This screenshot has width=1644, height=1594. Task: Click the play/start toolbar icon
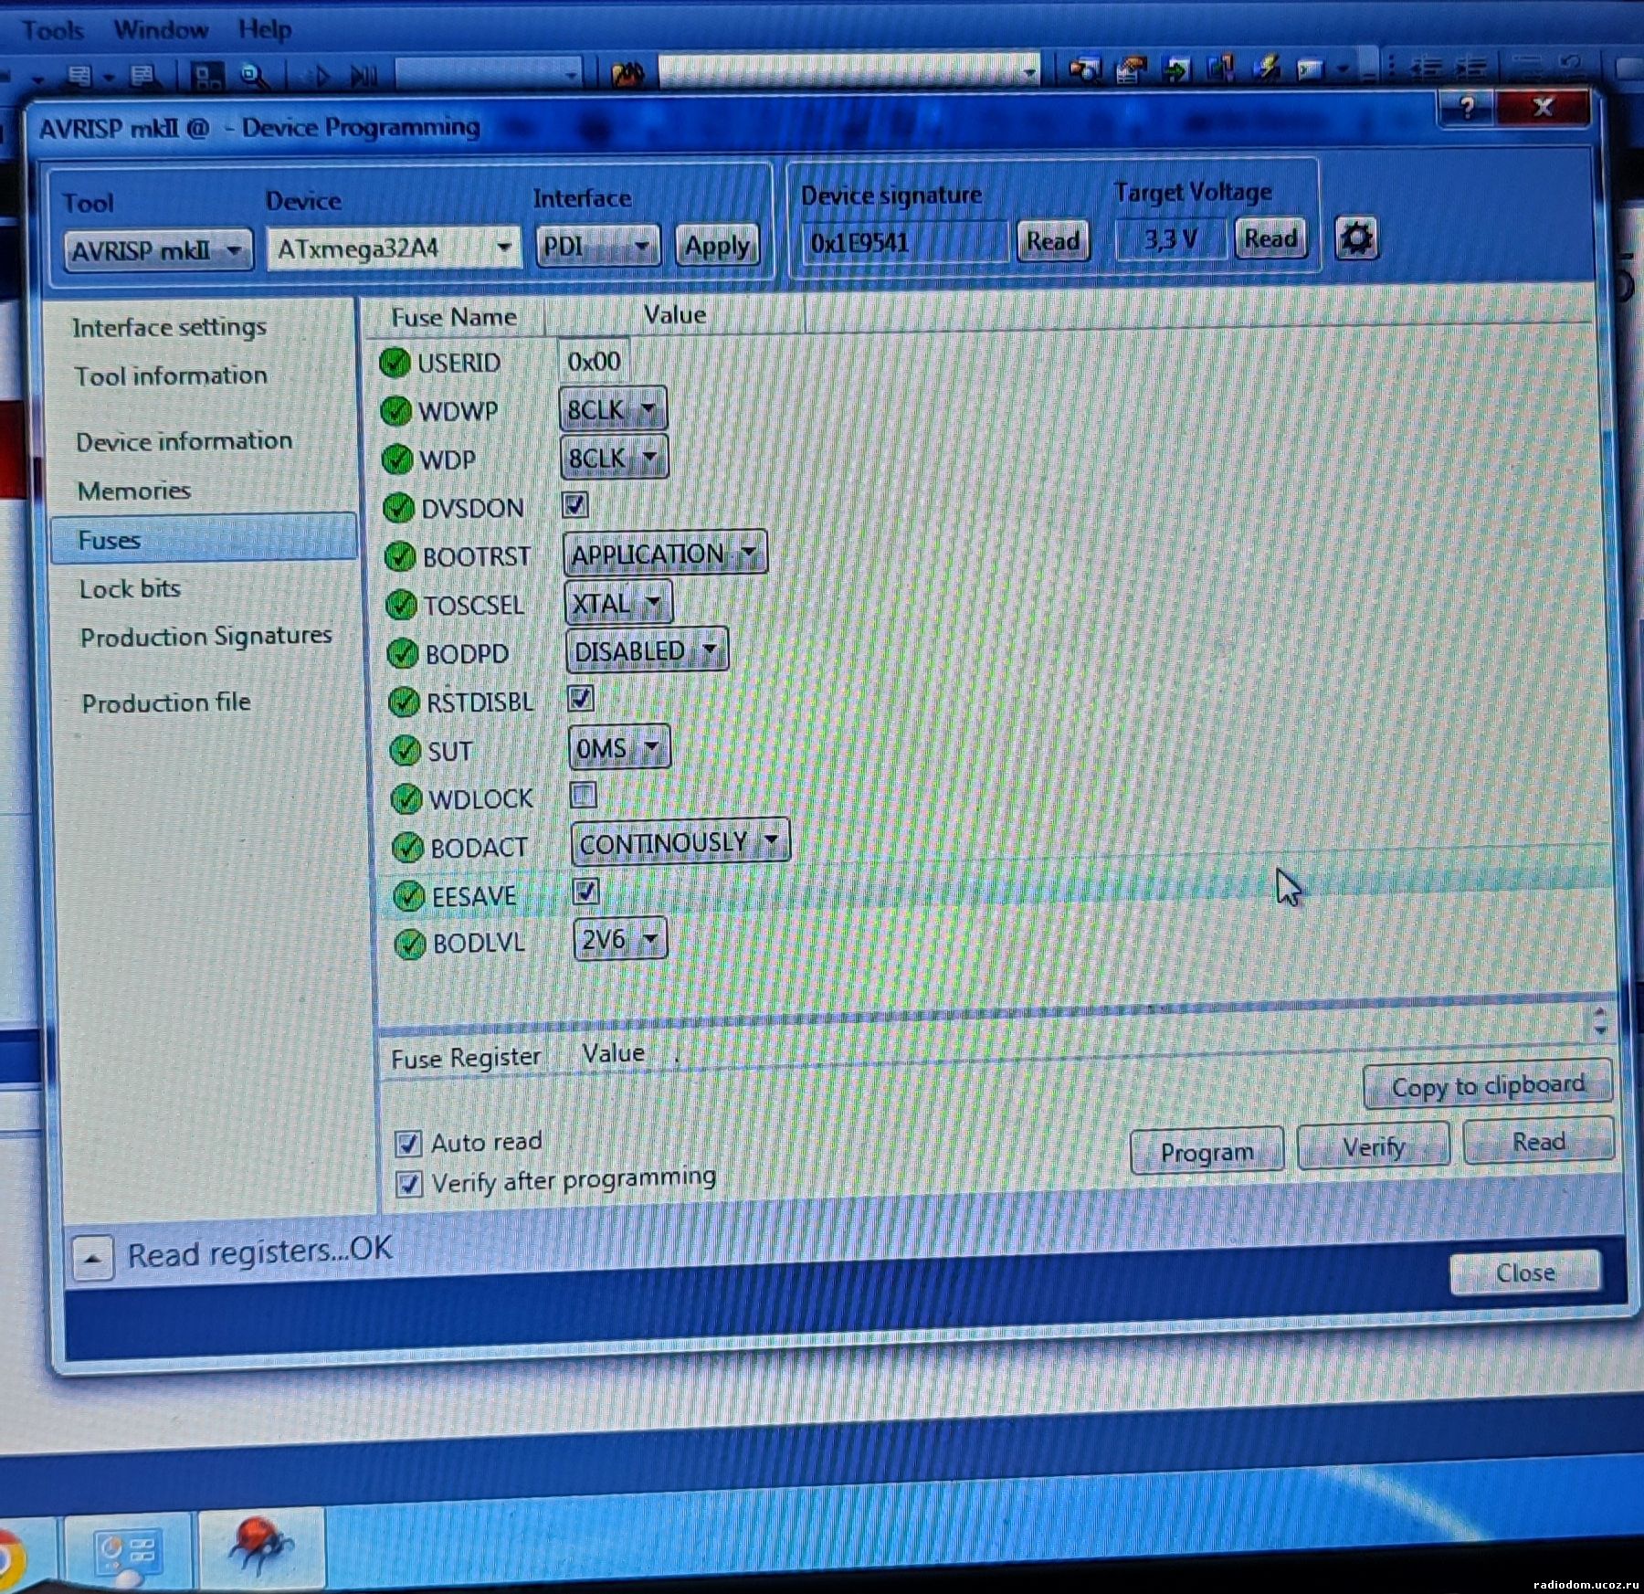pos(321,76)
